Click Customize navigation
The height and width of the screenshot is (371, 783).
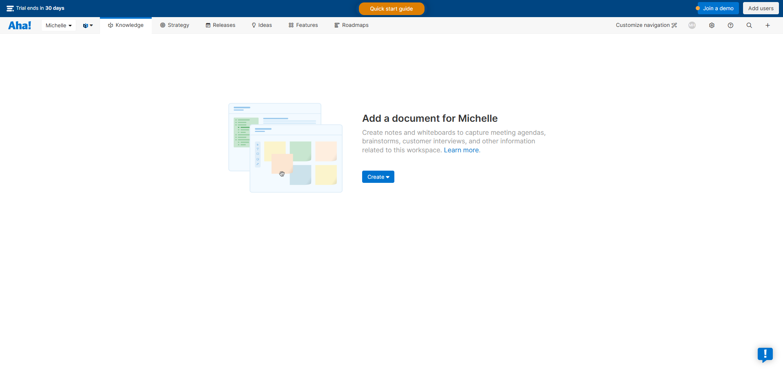[646, 25]
